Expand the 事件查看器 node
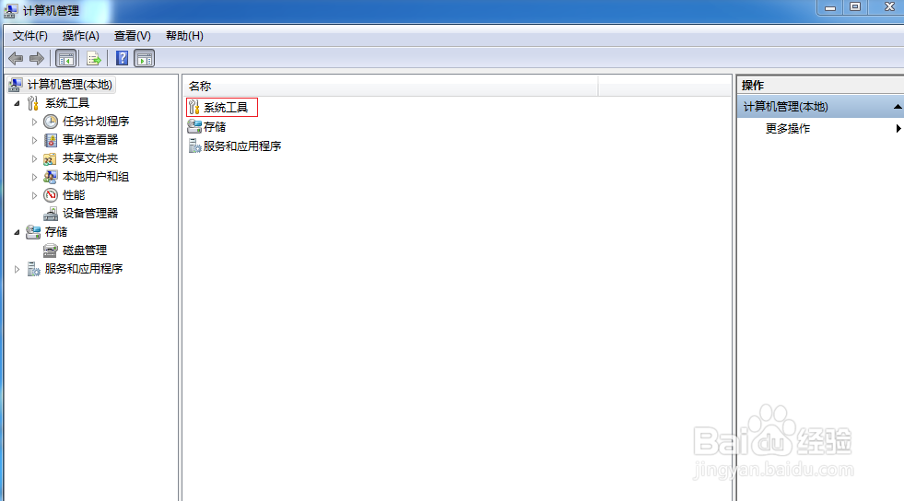Screen dimensions: 904x501 (34, 141)
